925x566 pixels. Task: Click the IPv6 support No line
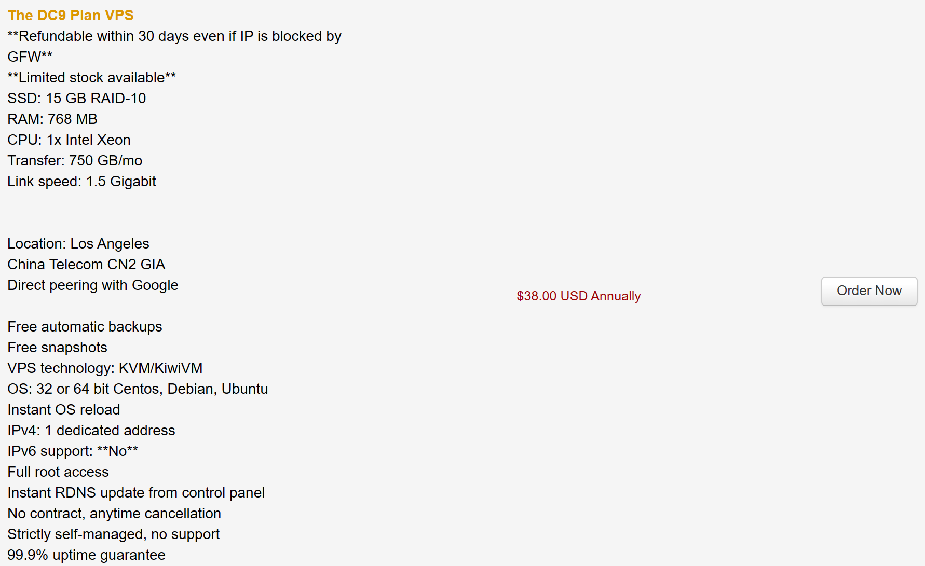tap(73, 451)
